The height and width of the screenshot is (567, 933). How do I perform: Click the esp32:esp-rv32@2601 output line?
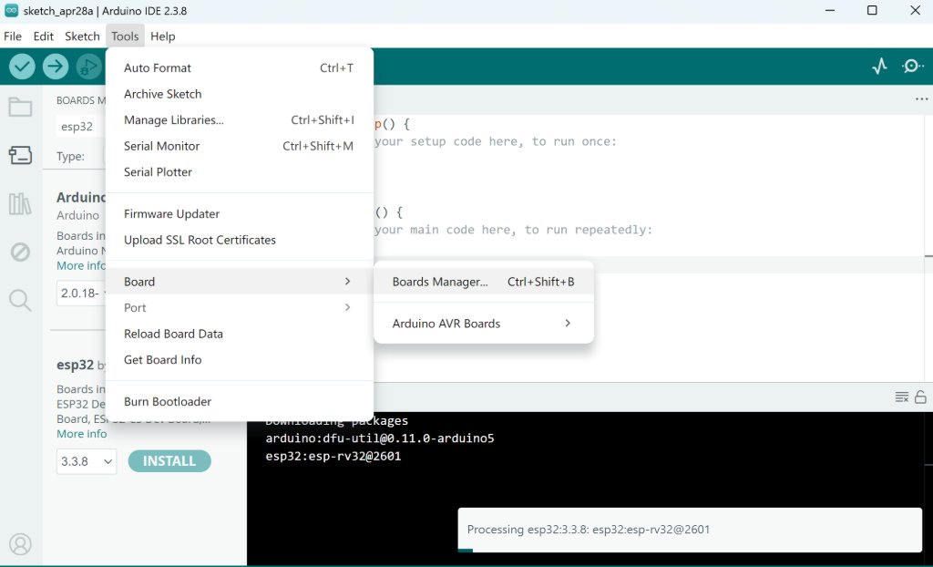pos(333,456)
